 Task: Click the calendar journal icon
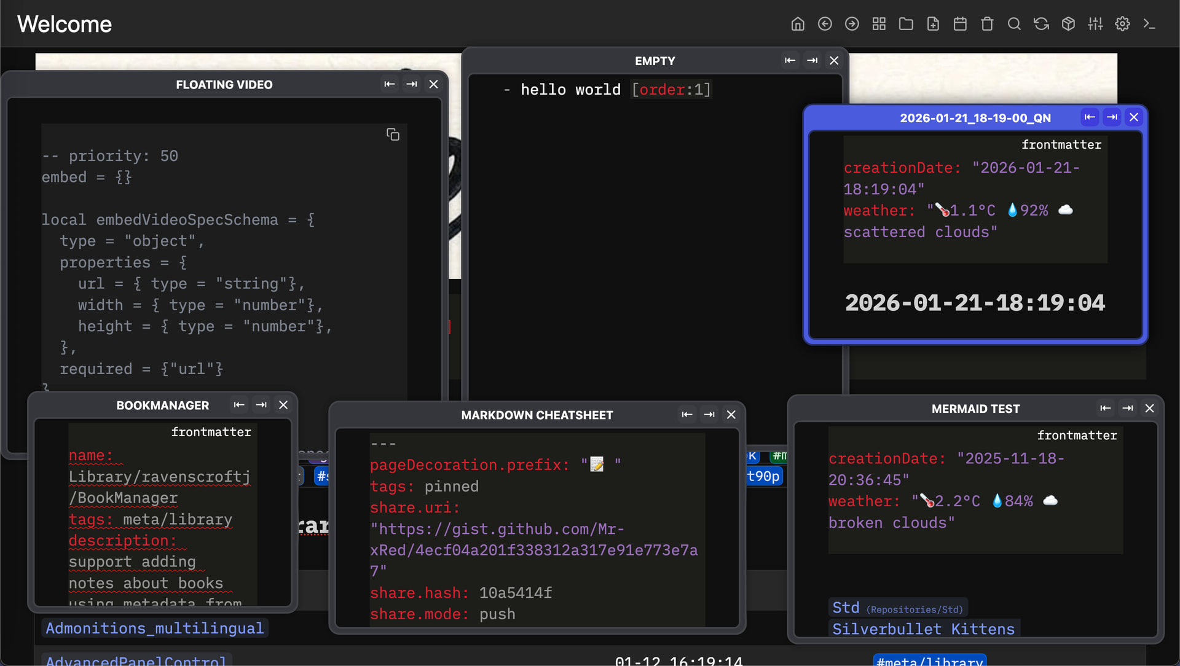pos(960,24)
